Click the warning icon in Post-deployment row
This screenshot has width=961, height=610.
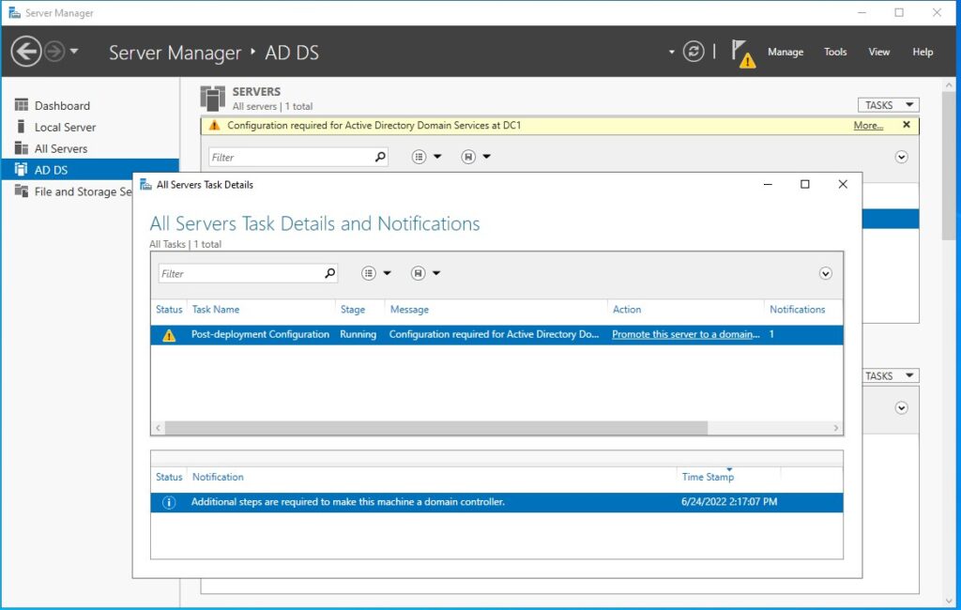169,335
